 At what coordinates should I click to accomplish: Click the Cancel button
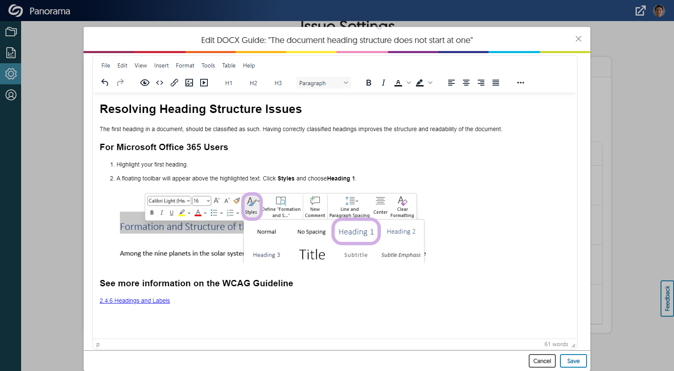click(x=542, y=361)
